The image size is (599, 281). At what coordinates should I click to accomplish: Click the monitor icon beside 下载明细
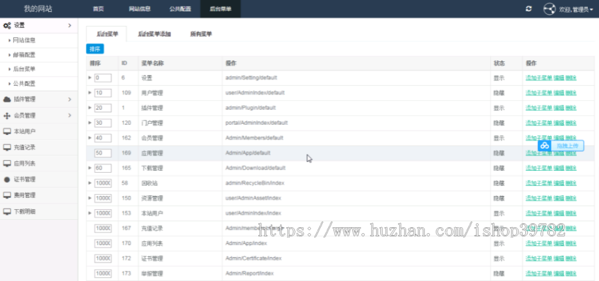point(7,211)
